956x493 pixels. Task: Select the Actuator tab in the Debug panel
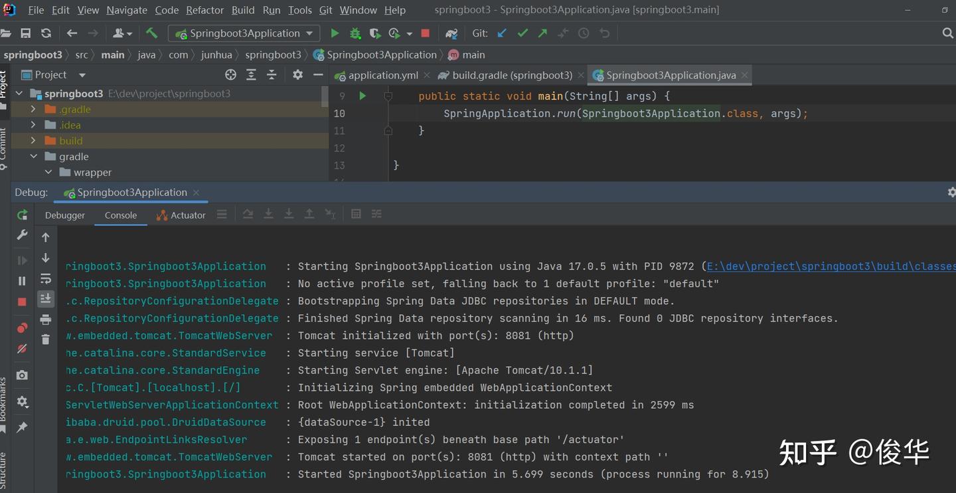[x=181, y=215]
